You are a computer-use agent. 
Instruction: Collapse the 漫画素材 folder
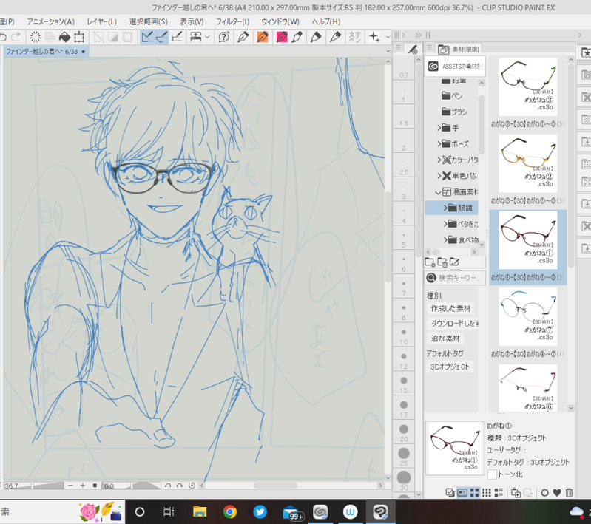click(438, 192)
